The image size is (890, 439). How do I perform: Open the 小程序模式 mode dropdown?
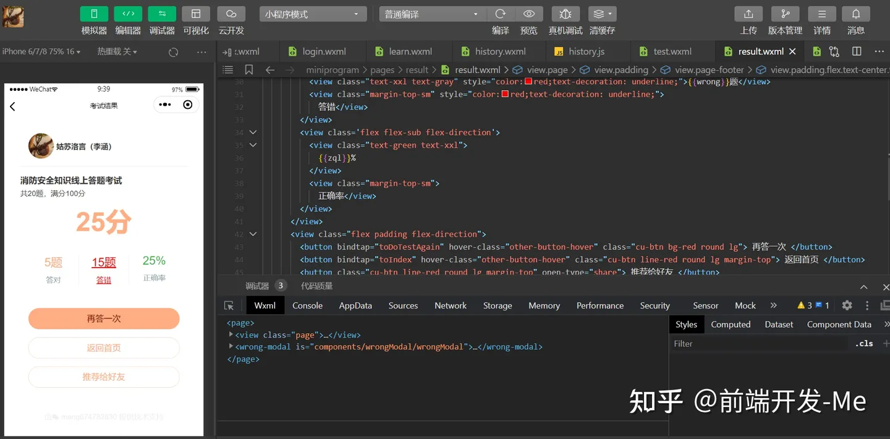313,14
